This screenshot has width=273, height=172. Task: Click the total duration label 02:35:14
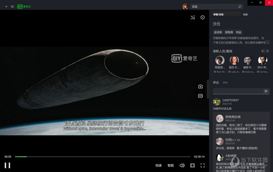click(199, 157)
